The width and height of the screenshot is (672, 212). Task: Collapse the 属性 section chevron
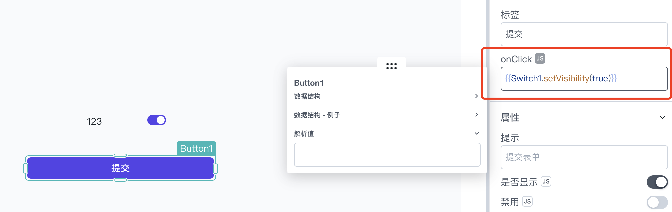coord(663,117)
